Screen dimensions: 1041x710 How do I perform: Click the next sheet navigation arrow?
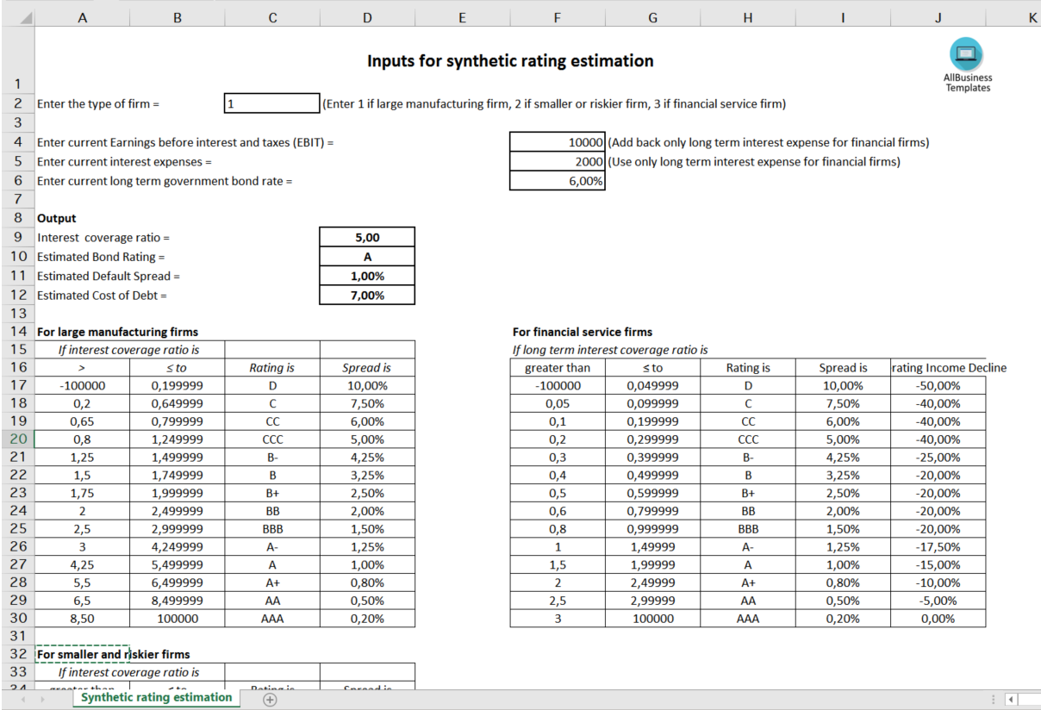click(x=43, y=699)
